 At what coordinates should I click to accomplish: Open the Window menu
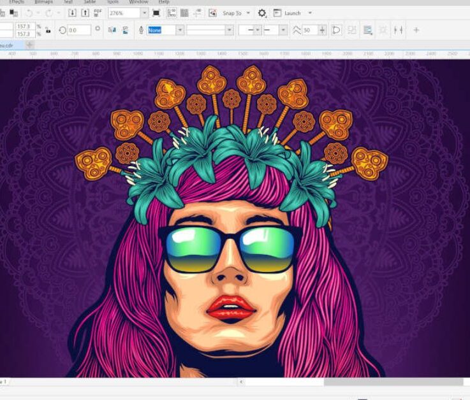coord(138,2)
